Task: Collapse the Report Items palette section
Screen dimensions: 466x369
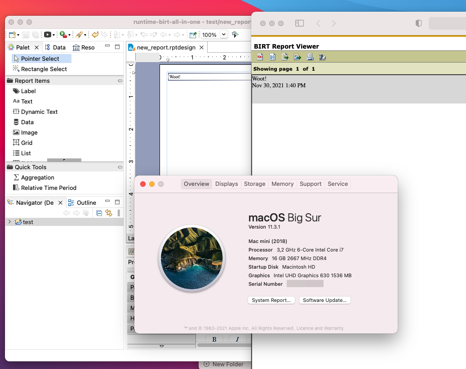Action: [x=119, y=81]
